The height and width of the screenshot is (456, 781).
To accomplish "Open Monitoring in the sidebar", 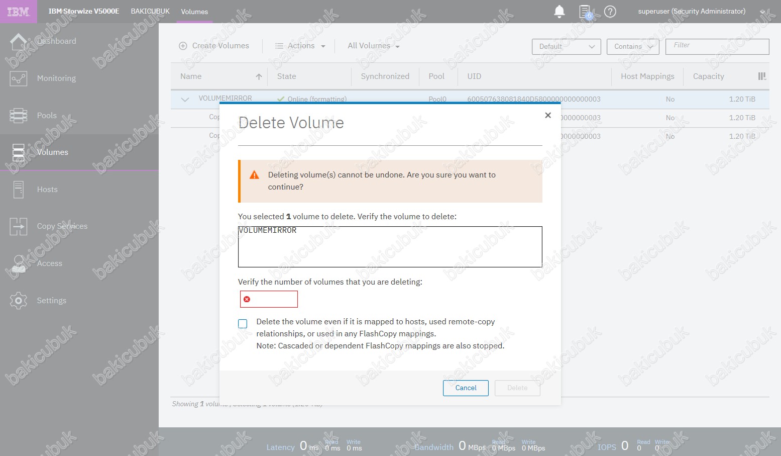I will [x=56, y=78].
